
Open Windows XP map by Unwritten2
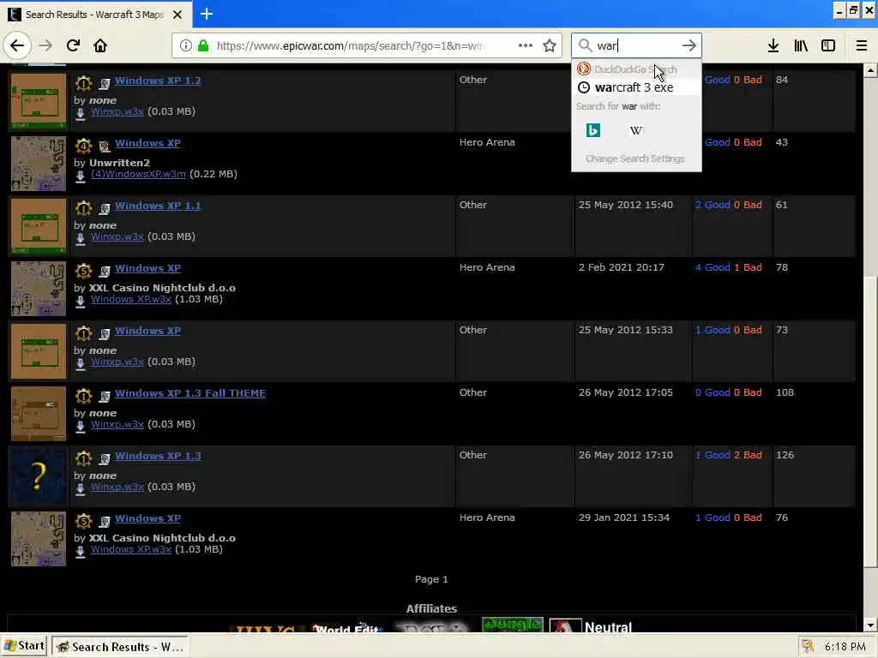(147, 143)
